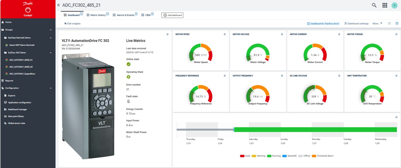The height and width of the screenshot is (168, 401).
Task: Click the Reports icon in sidebar
Action: pos(3,81)
